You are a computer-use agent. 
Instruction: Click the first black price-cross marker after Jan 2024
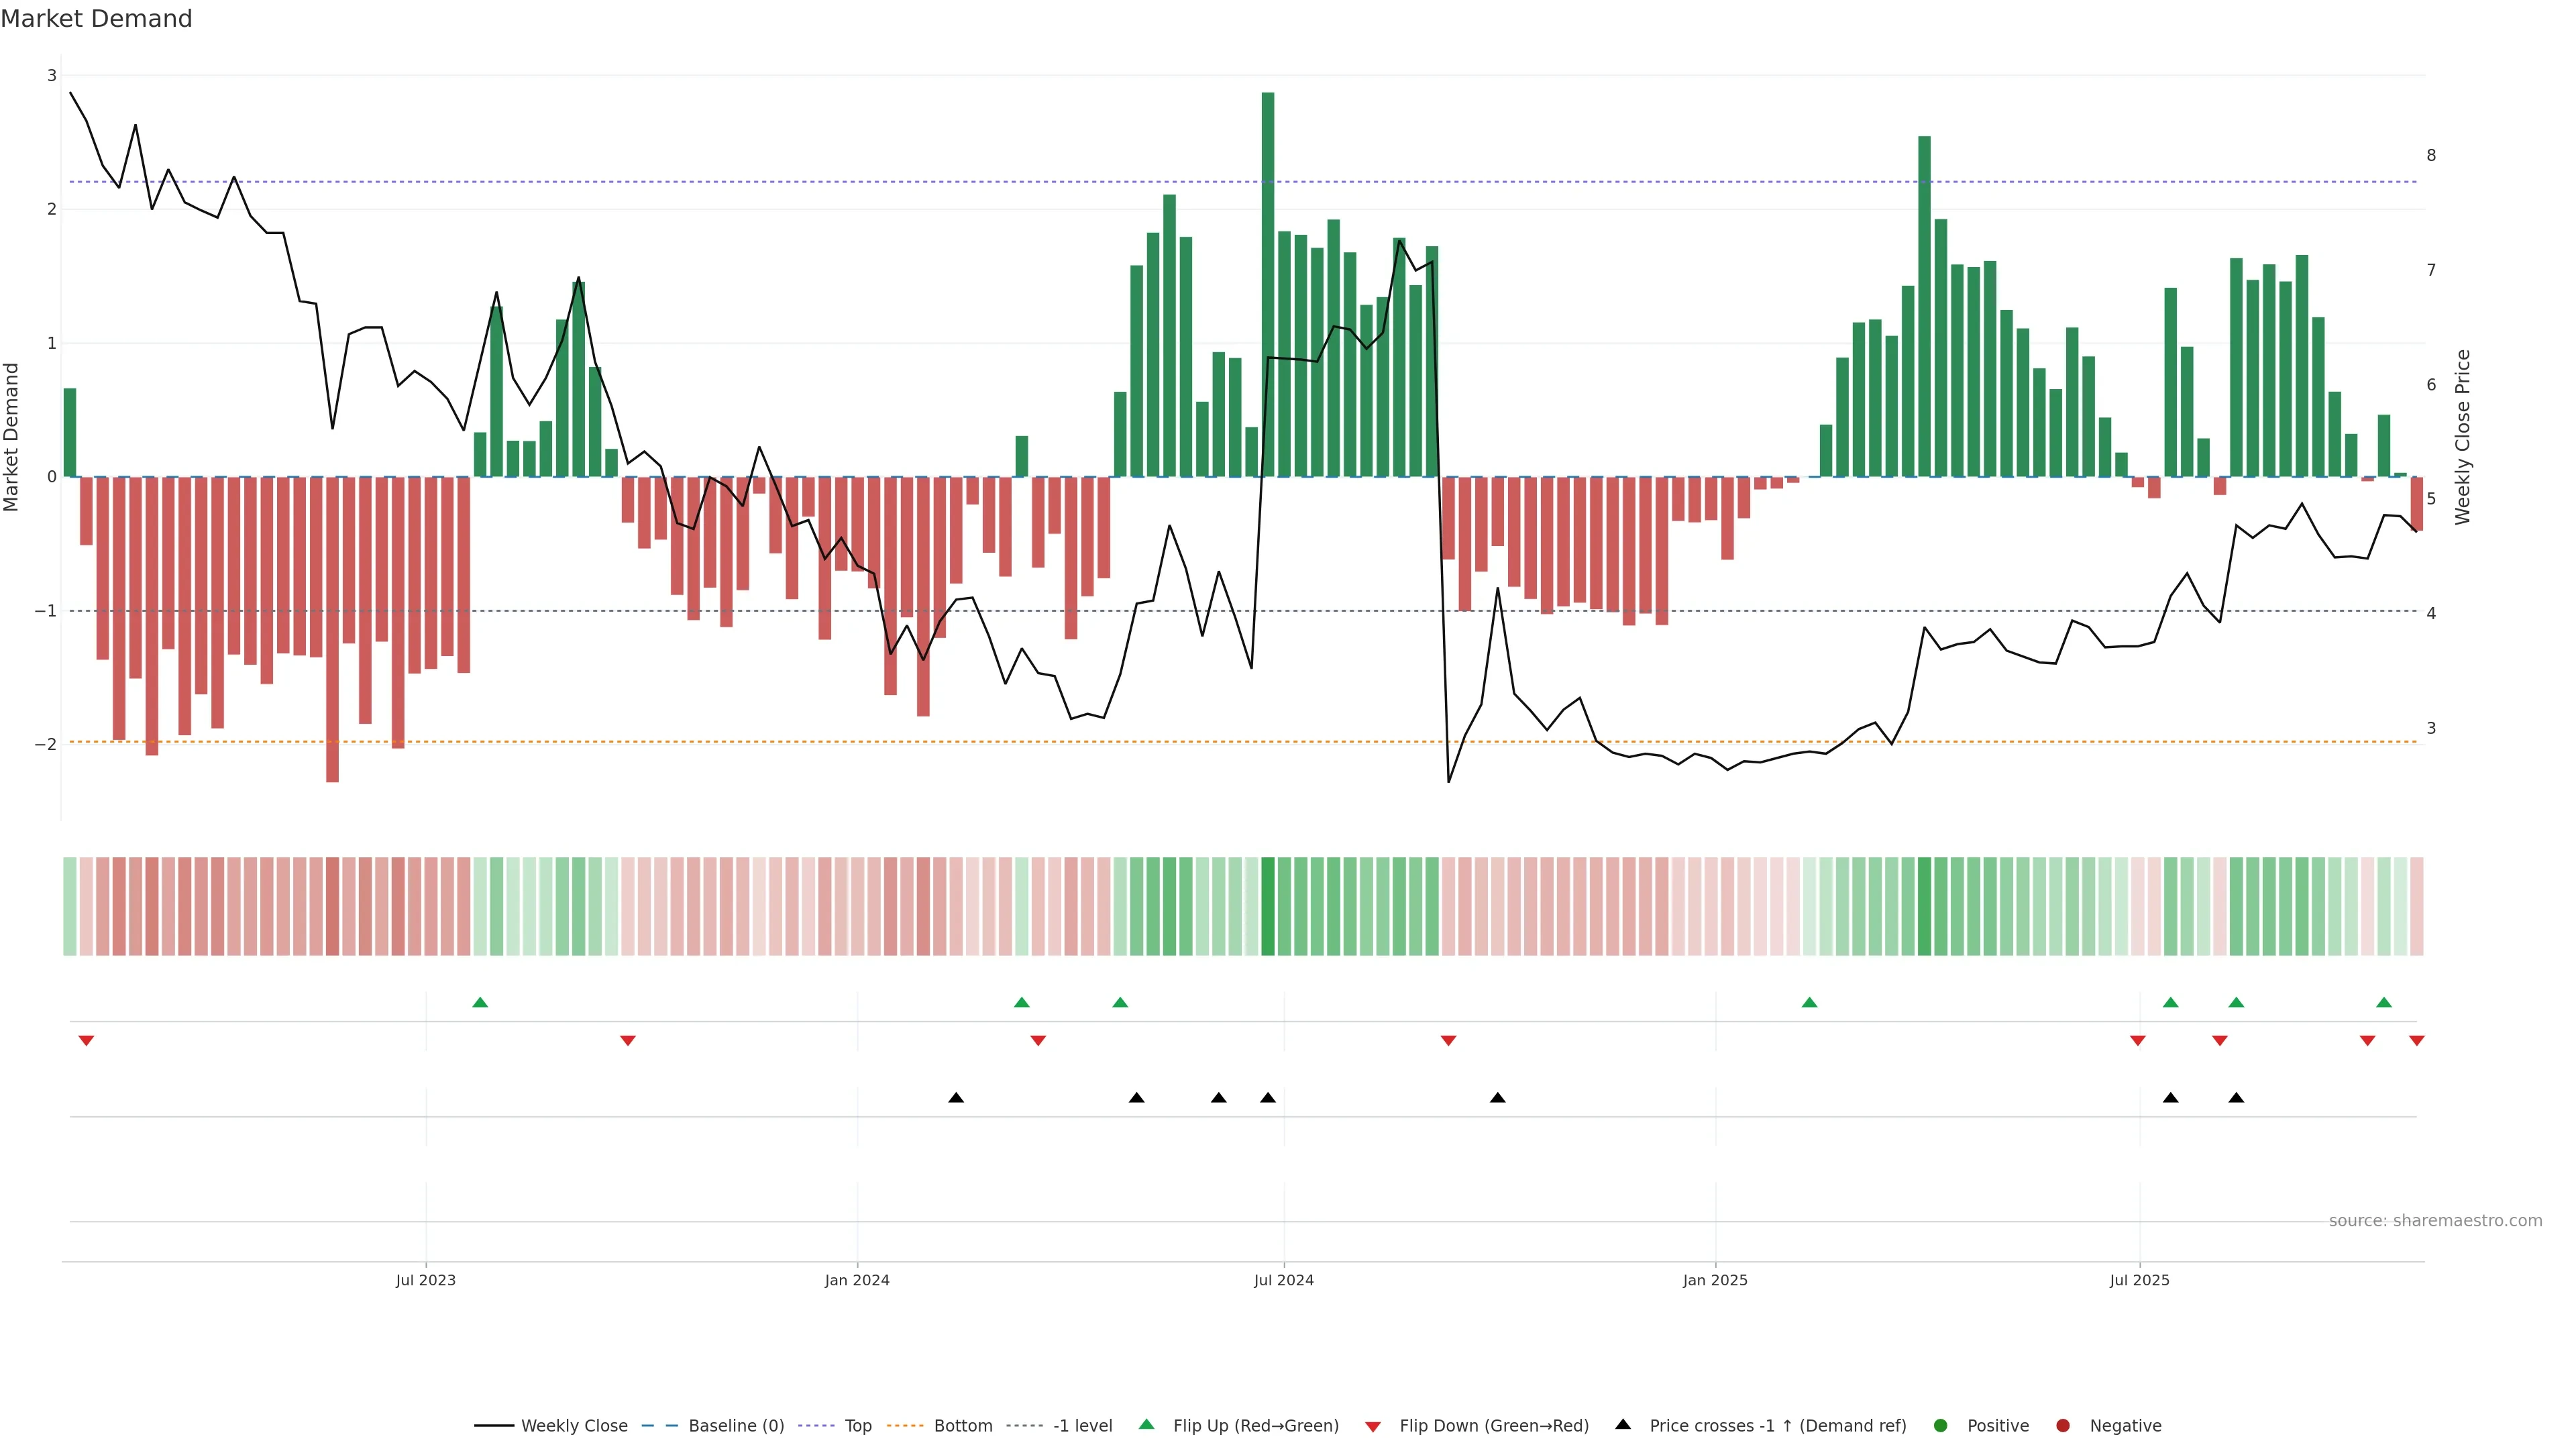(956, 1098)
